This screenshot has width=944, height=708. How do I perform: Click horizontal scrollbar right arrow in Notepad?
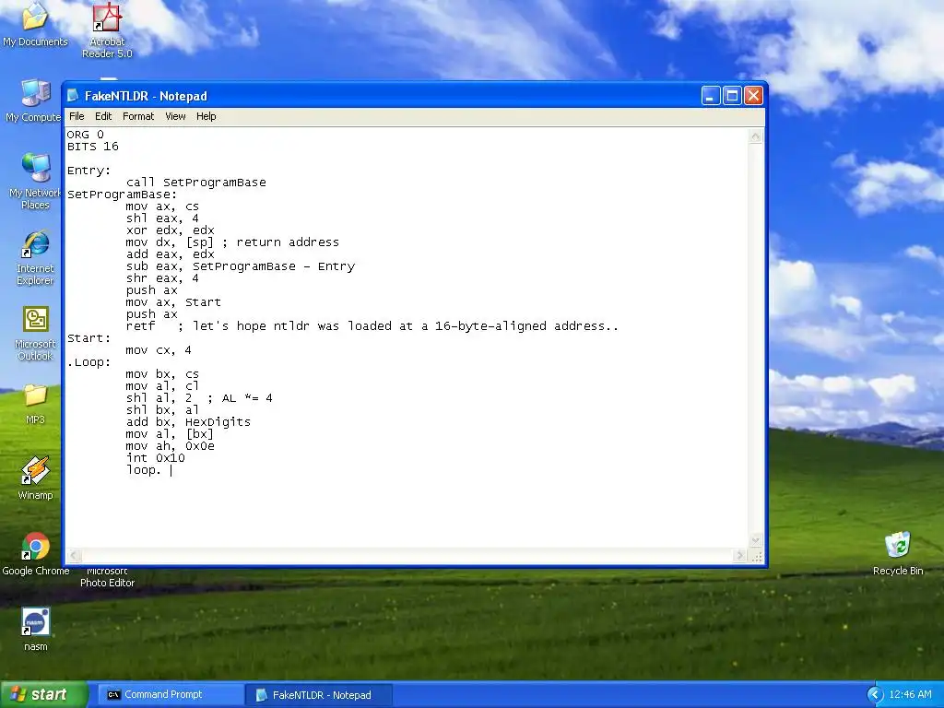pos(740,556)
